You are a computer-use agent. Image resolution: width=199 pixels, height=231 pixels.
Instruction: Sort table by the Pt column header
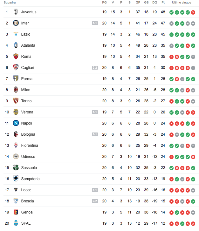tap(163, 3)
